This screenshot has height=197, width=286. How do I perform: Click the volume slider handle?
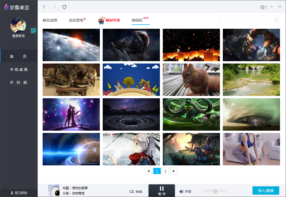[x=215, y=191]
